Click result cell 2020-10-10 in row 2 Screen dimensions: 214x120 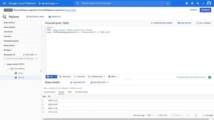[x=53, y=105]
